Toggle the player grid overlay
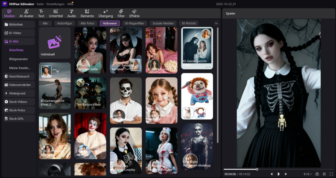Viewport: 336px width, 178px height. (324, 174)
